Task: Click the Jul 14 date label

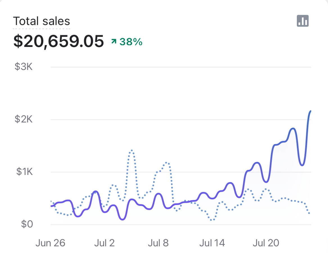Action: pyautogui.click(x=212, y=243)
